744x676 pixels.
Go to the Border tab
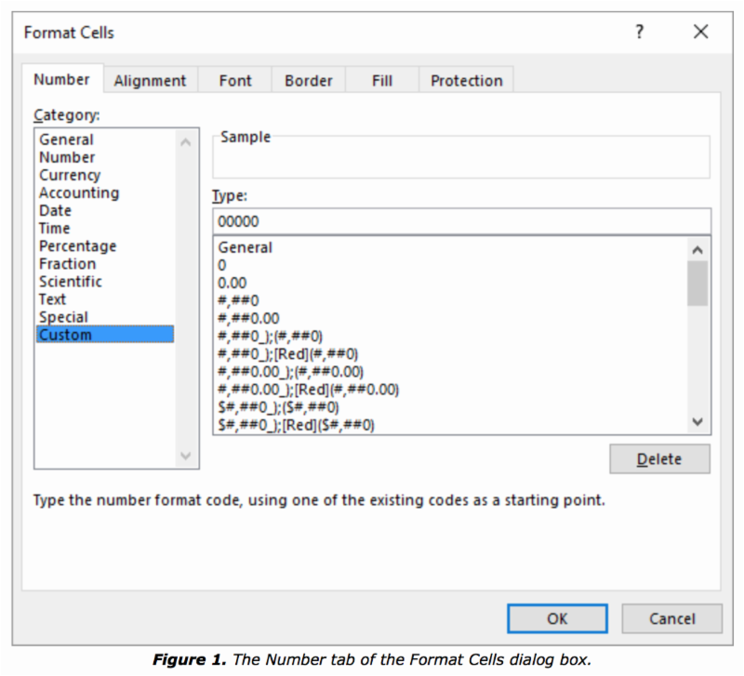[x=308, y=81]
